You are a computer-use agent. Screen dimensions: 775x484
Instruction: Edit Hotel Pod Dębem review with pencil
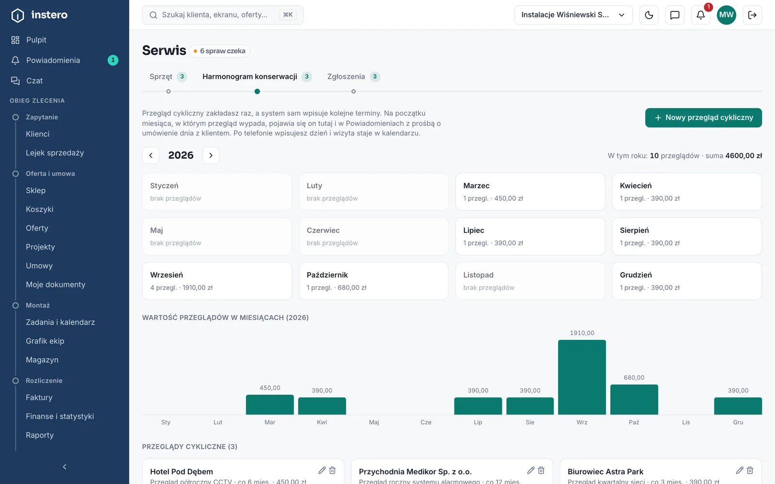(322, 470)
